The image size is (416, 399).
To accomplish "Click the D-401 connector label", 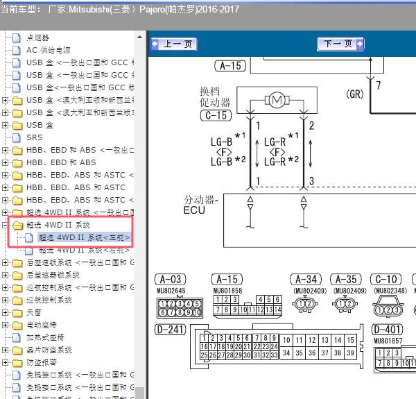I will [388, 330].
